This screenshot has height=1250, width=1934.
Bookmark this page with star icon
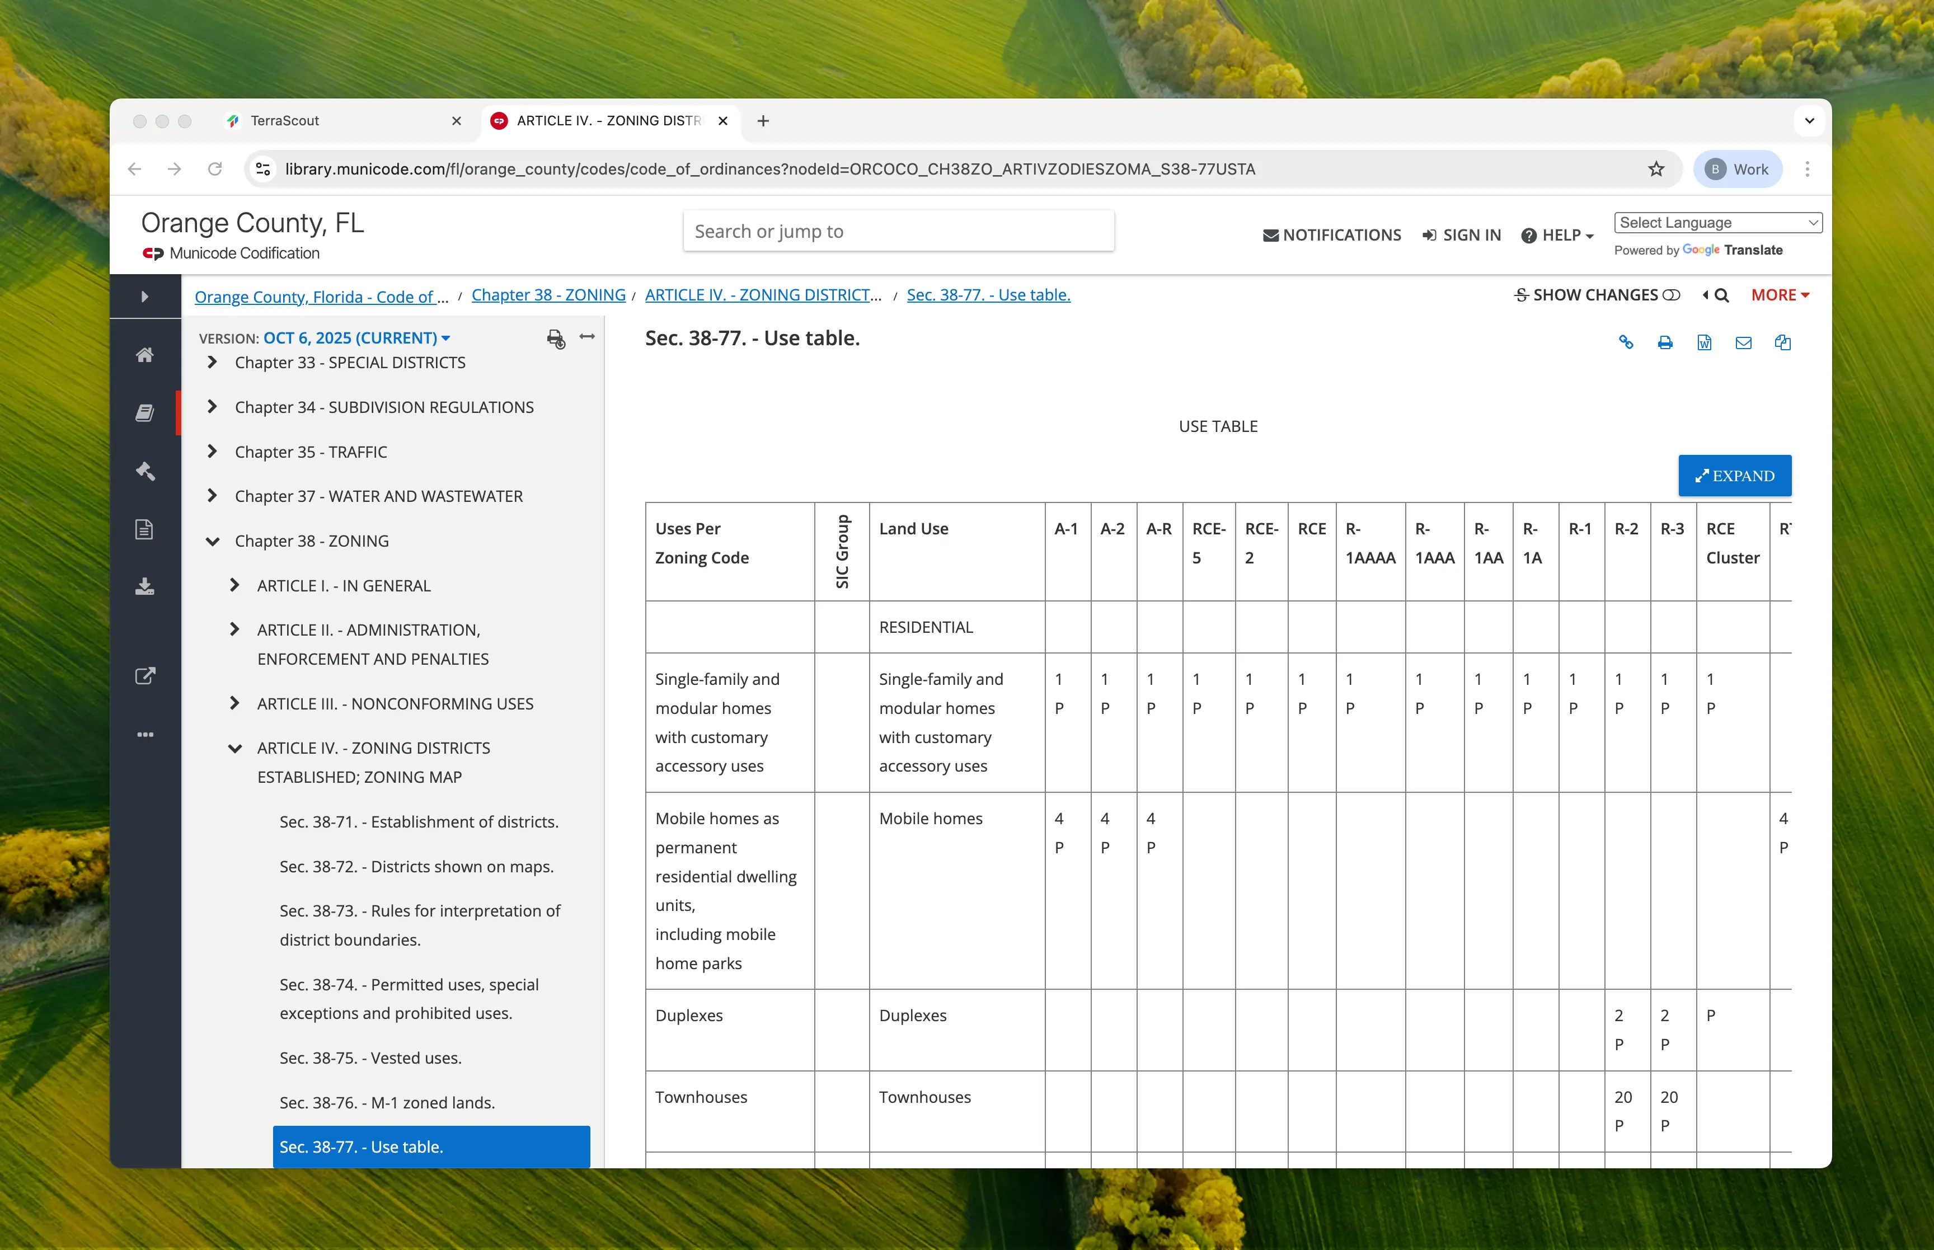(x=1656, y=169)
